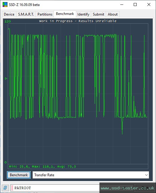Start the test with Benchmark button
The width and height of the screenshot is (156, 193).
[19, 175]
